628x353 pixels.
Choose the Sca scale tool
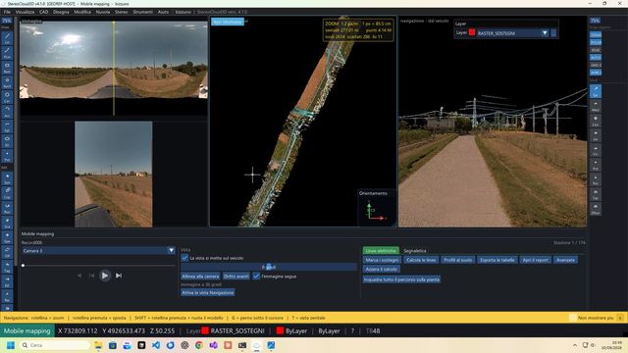(x=7, y=223)
